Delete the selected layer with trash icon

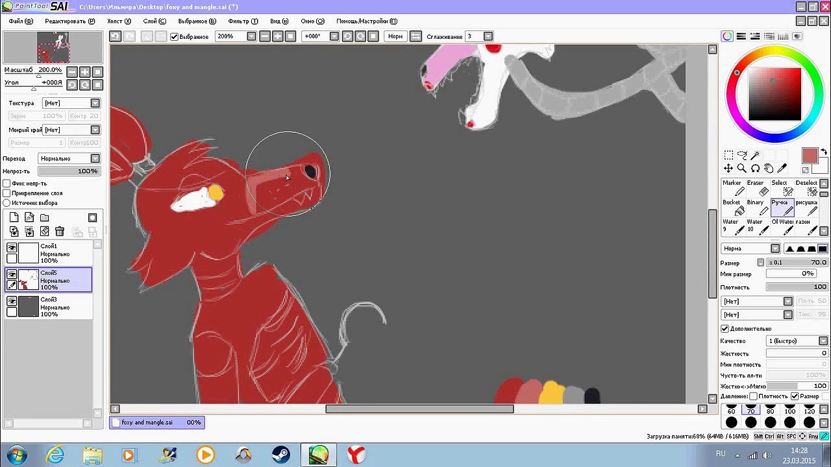tap(60, 232)
